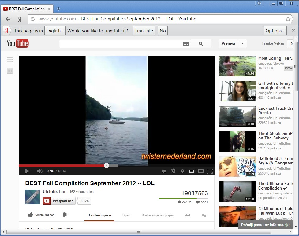The height and width of the screenshot is (236, 299).
Task: Open the Most Daring video thumbnail
Action: [237, 66]
